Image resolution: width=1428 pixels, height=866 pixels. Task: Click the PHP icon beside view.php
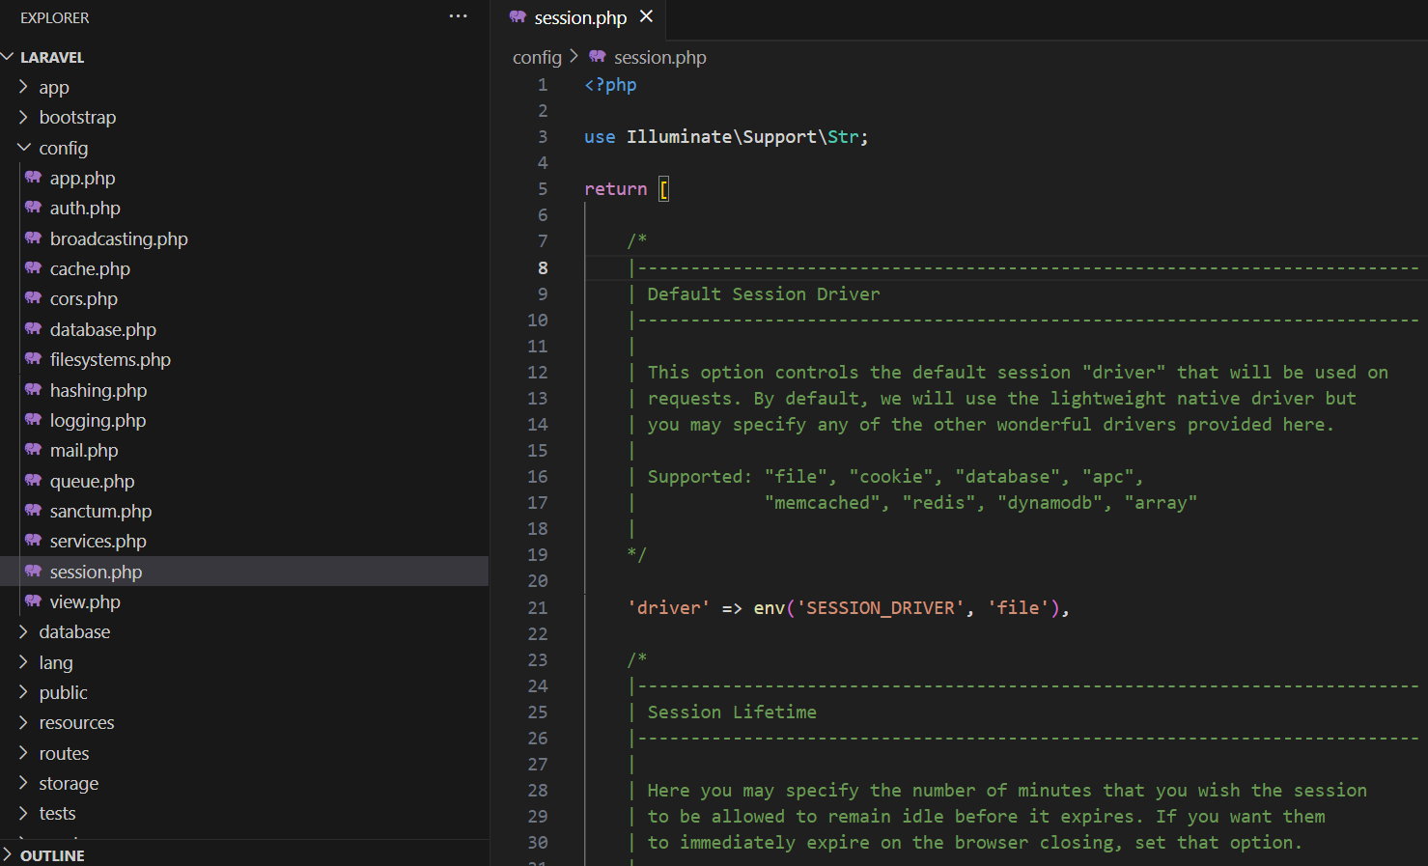pyautogui.click(x=33, y=601)
